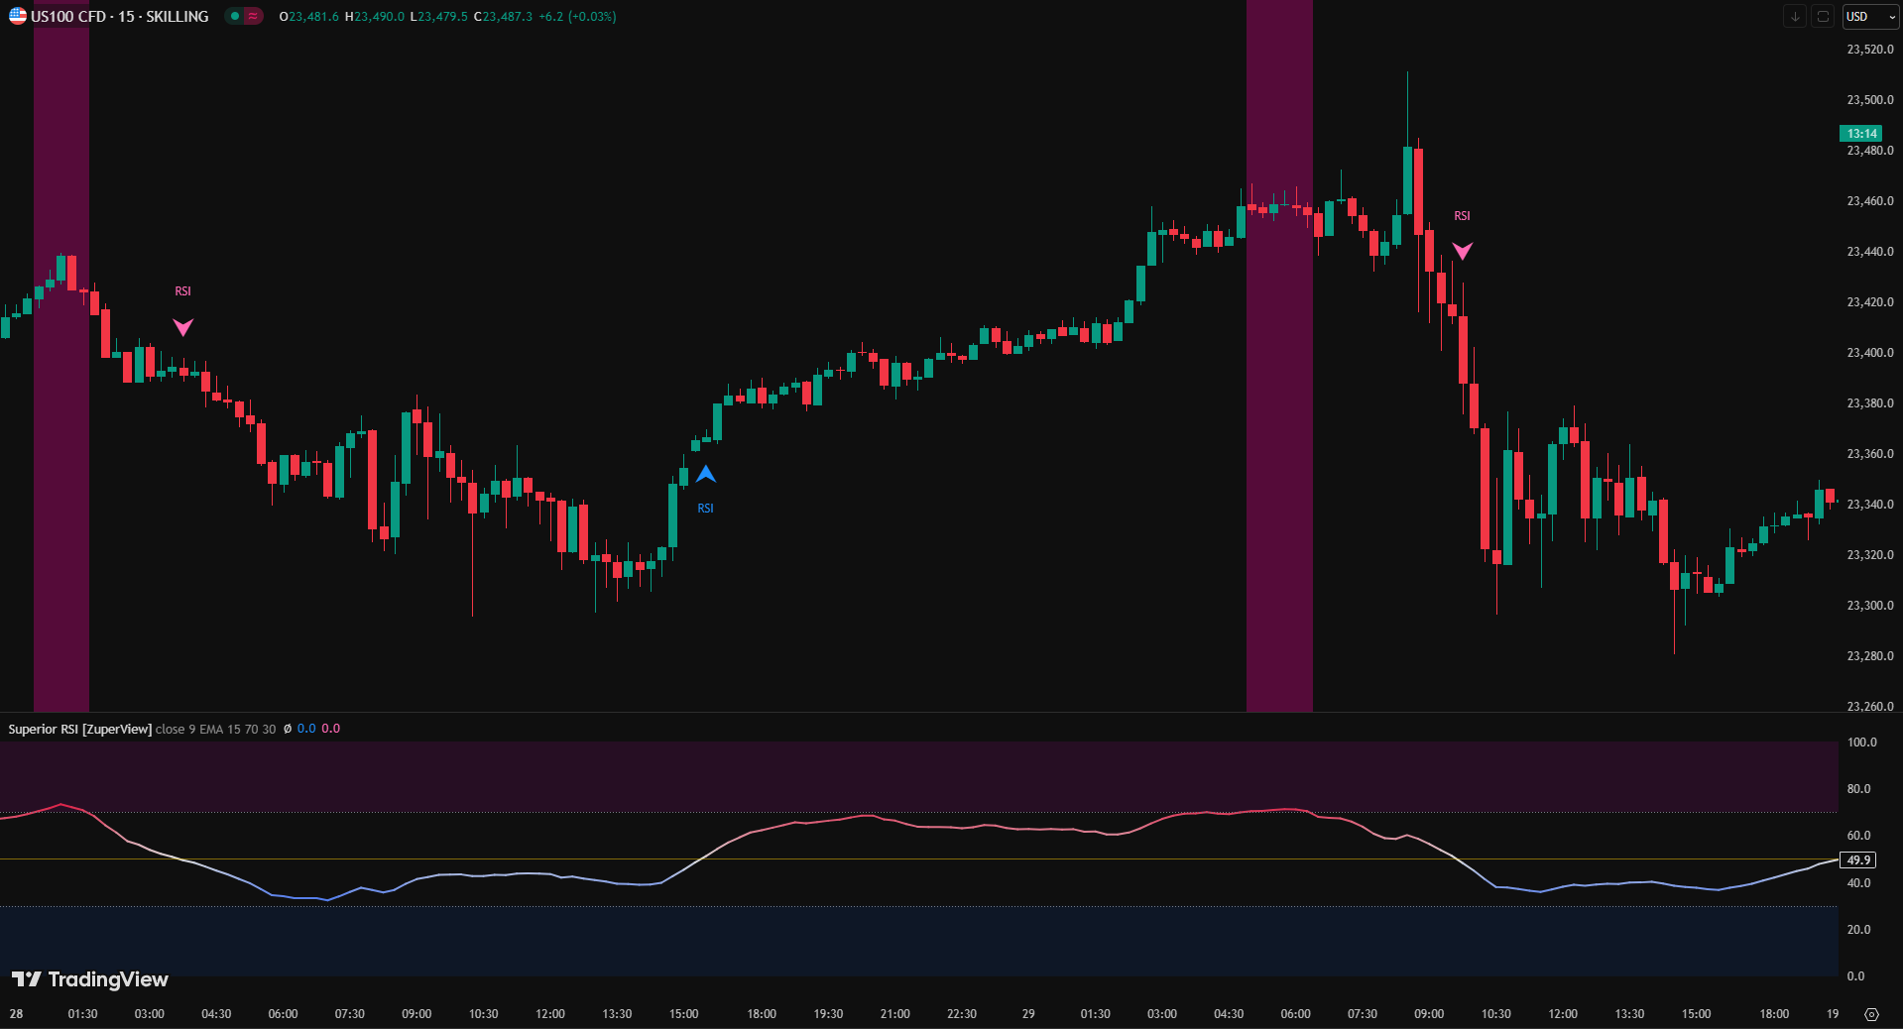Click the 29 date marker on time axis

pos(1028,1014)
